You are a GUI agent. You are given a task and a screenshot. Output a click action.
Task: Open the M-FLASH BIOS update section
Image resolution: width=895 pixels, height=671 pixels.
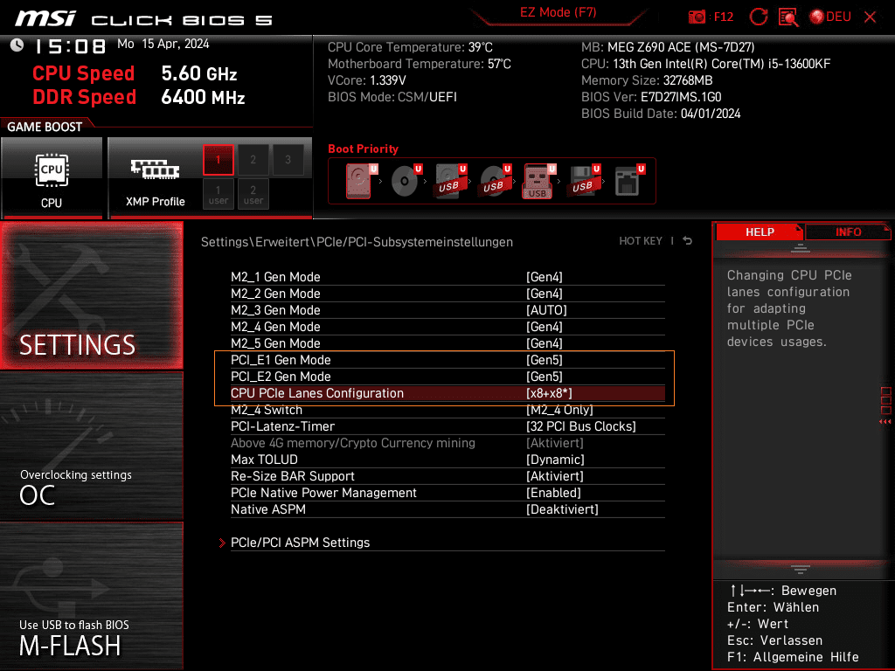coord(91,596)
